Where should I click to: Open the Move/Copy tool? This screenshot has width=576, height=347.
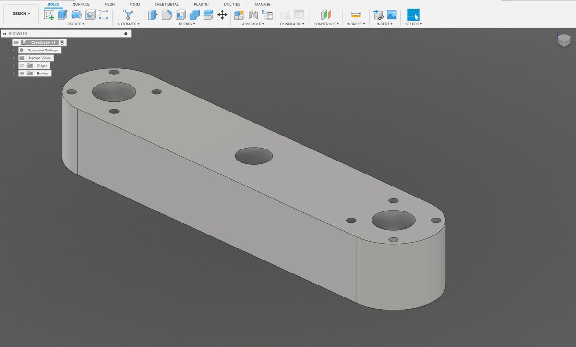tap(222, 15)
